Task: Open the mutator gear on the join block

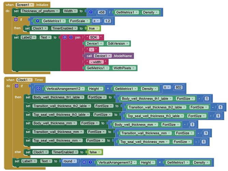Action: 65,37
